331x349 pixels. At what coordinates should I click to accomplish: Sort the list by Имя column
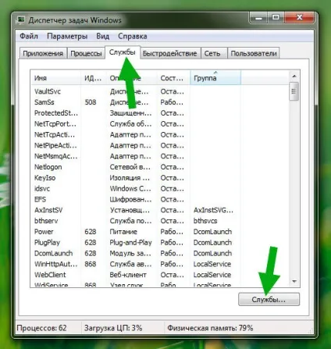55,77
